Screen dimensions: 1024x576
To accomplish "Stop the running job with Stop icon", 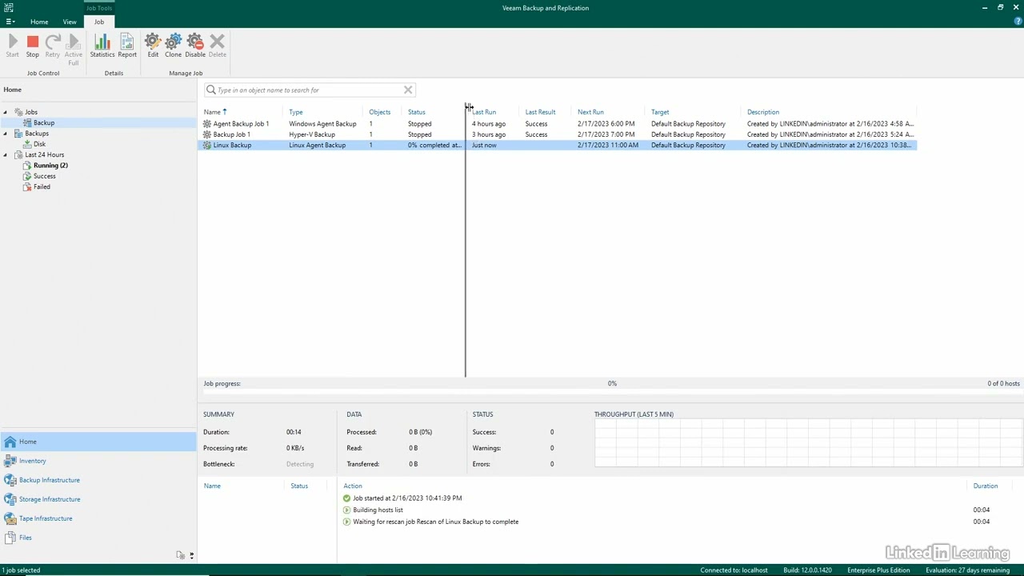I will tap(33, 42).
